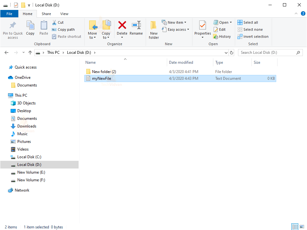Open the Easy access dropdown
This screenshot has width=307, height=230.
click(x=175, y=29)
